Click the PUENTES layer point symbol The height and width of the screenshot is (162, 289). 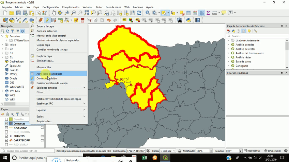point(11,136)
